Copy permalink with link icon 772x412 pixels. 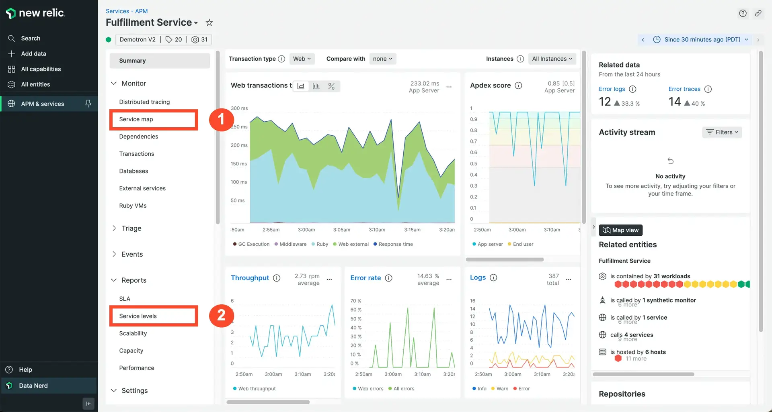758,13
